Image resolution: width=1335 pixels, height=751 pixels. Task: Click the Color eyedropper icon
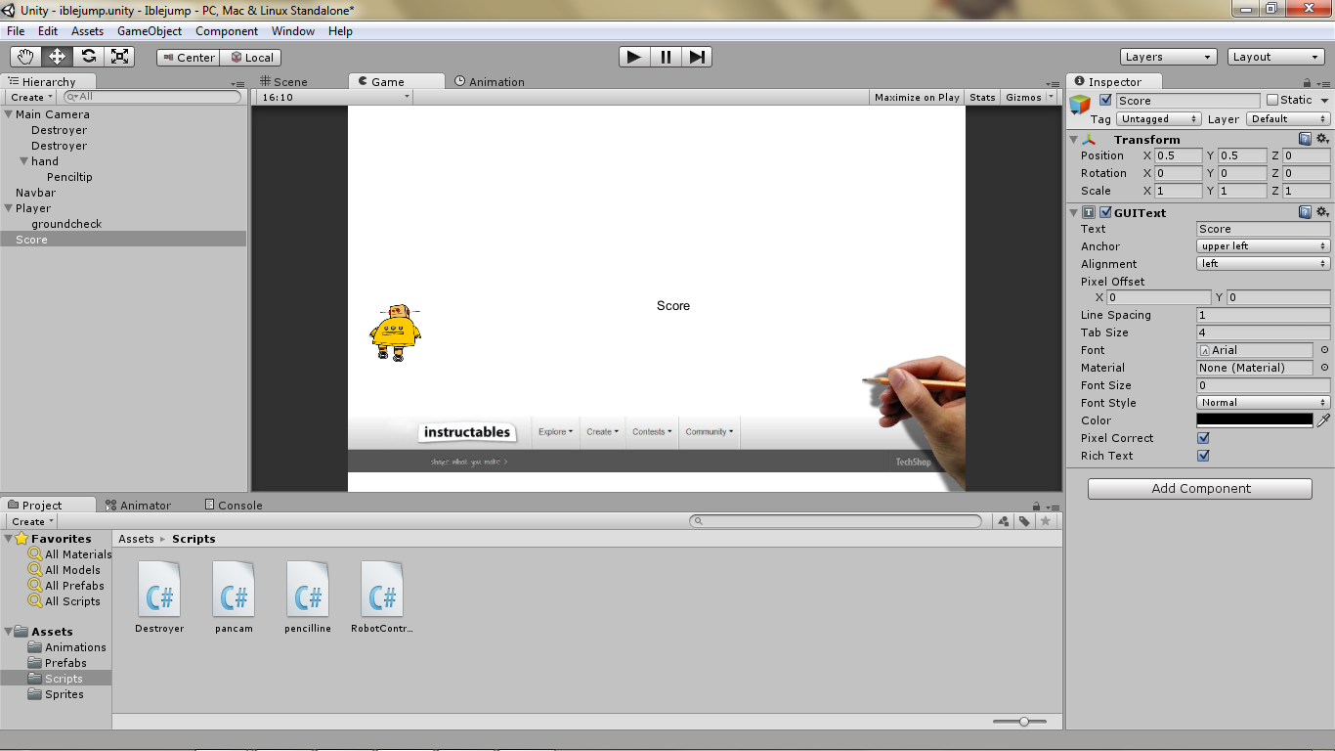[x=1324, y=420]
